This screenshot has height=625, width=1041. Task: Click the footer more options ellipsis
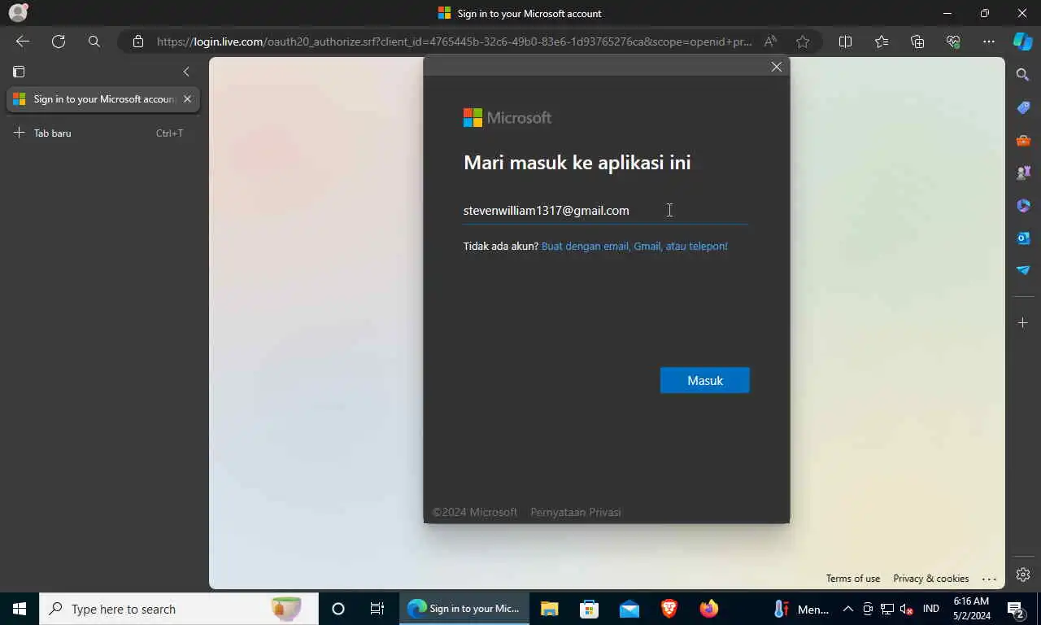[x=990, y=579]
